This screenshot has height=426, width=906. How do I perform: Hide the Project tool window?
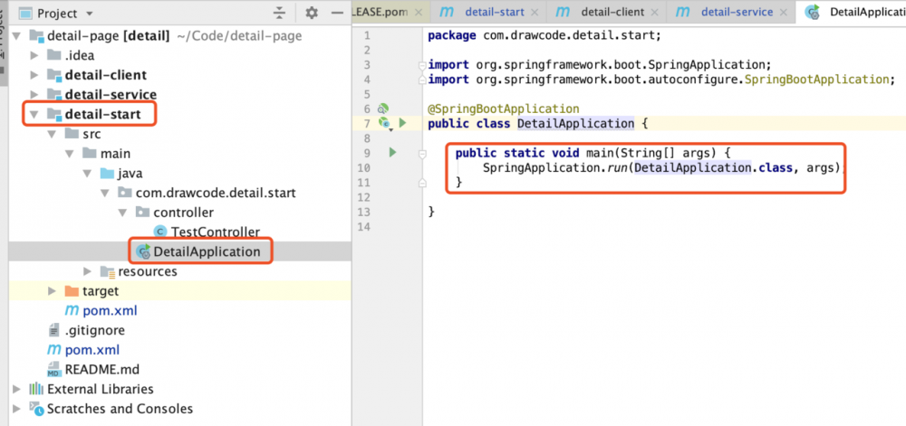336,13
